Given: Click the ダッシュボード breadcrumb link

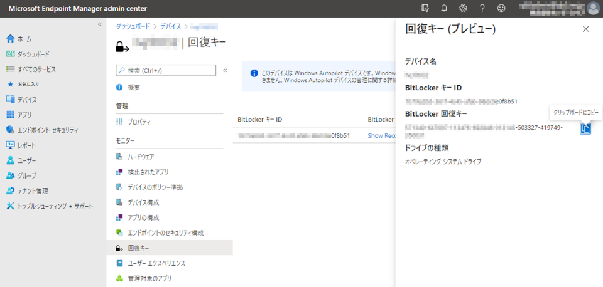Looking at the screenshot, I should click(x=133, y=26).
